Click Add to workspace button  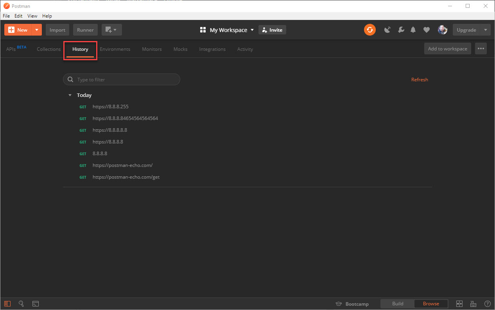click(448, 49)
